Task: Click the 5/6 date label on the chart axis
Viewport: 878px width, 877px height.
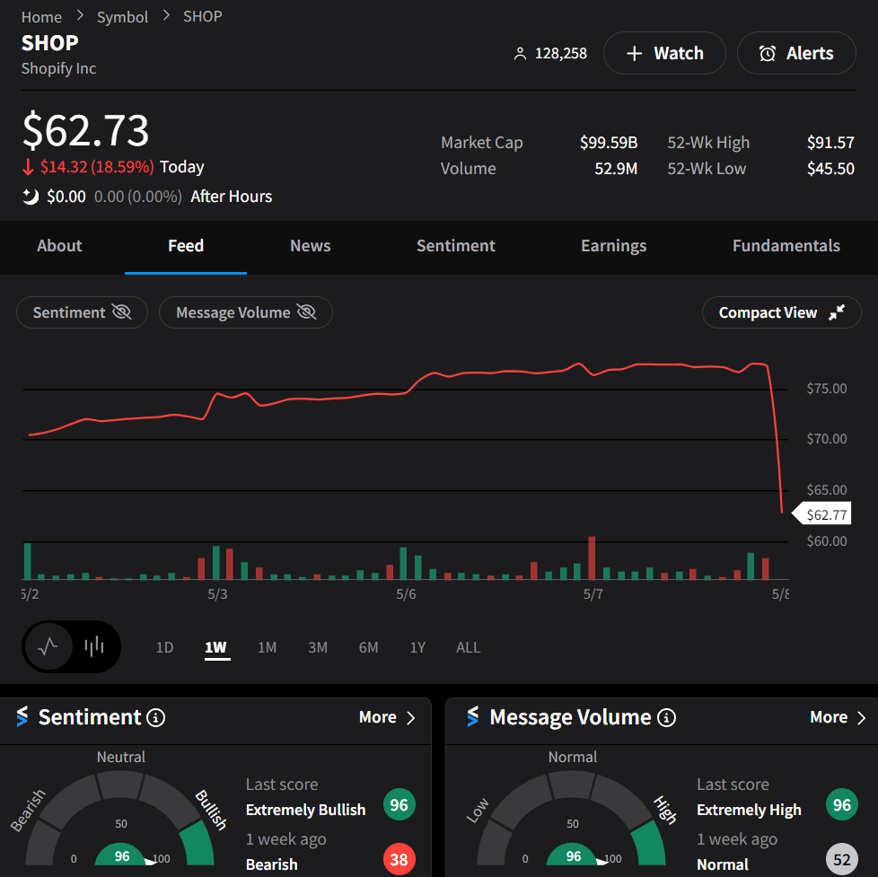Action: pos(406,594)
